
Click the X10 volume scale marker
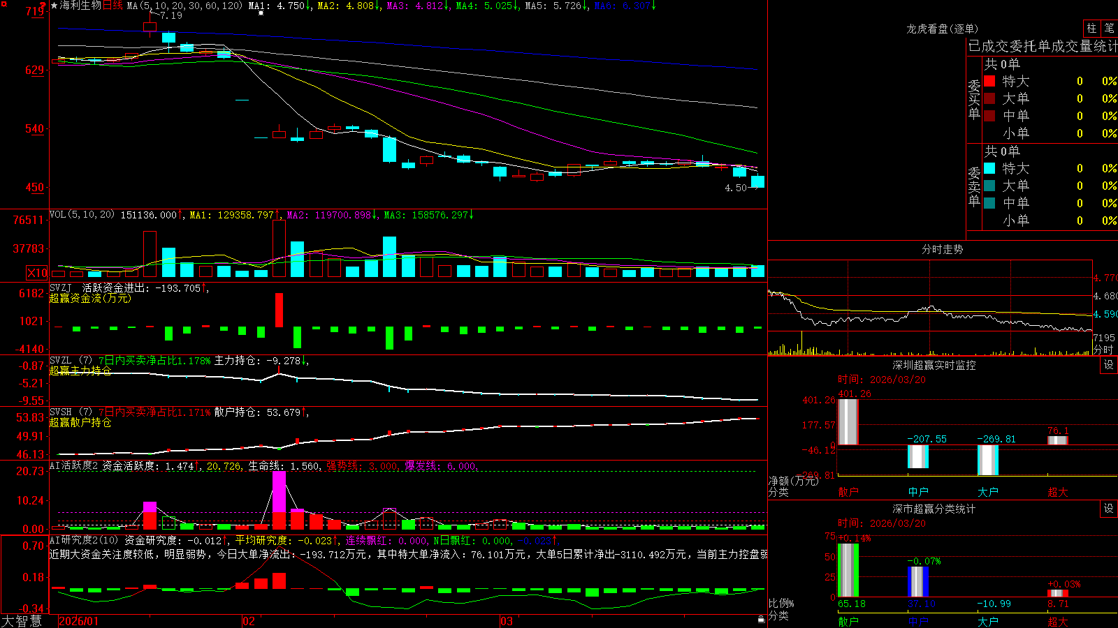point(37,273)
